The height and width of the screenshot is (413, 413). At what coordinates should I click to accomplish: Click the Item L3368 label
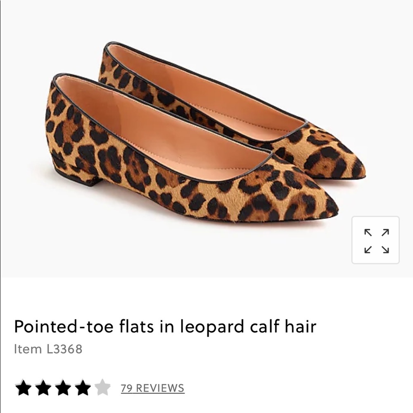(48, 348)
